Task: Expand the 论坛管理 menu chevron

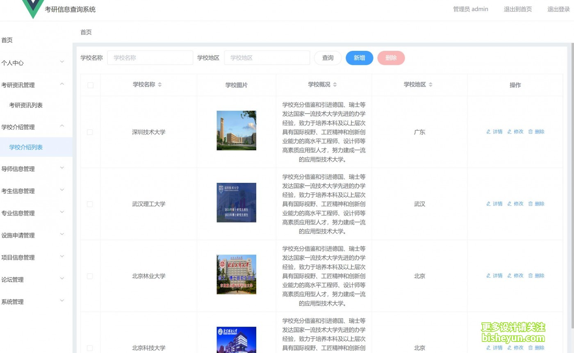Action: 62,278
